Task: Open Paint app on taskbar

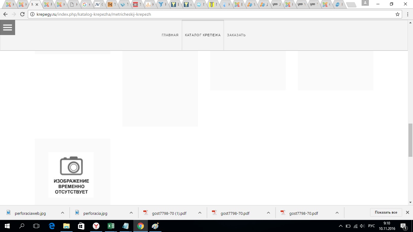Action: click(155, 226)
